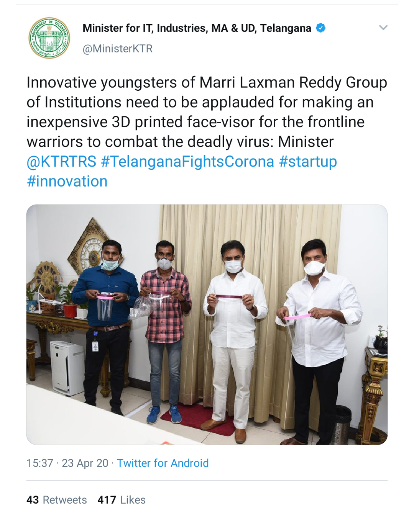
Task: Expand the tweet options chevron
Action: (383, 28)
